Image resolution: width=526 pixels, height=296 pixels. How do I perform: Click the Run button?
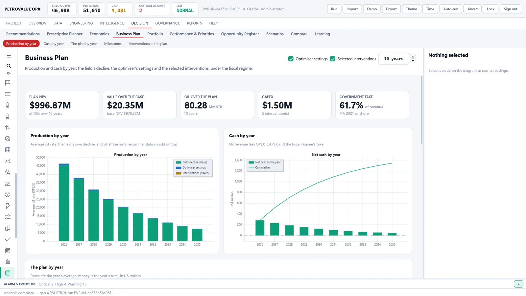334,9
